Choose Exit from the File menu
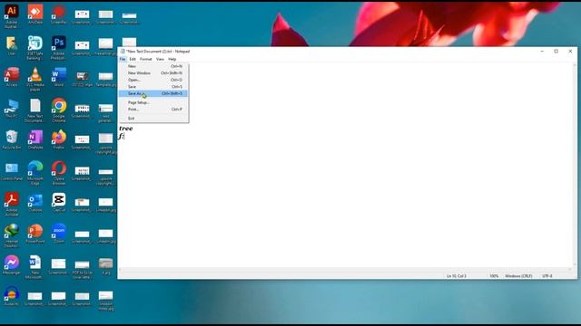The image size is (581, 326). 153,119
